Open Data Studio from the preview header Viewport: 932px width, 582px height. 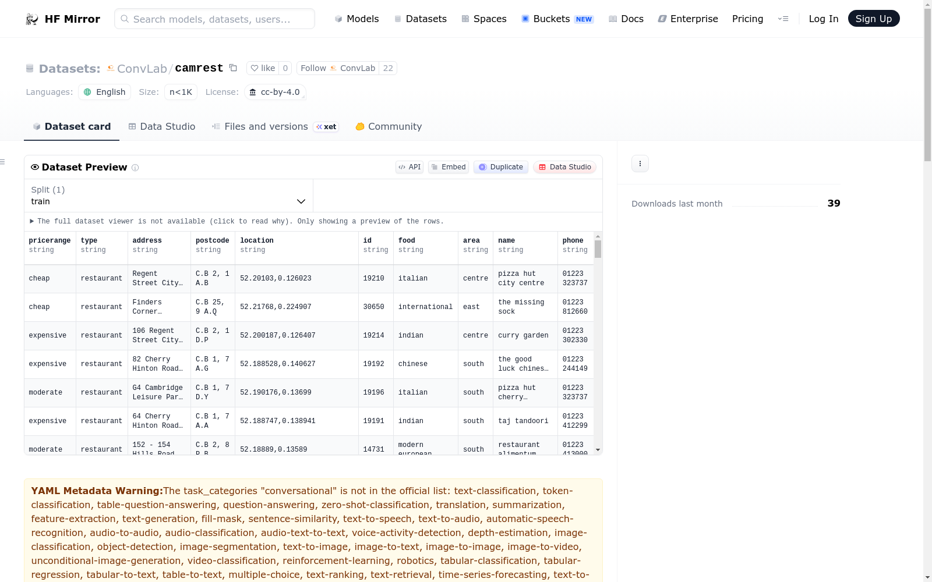tap(564, 167)
